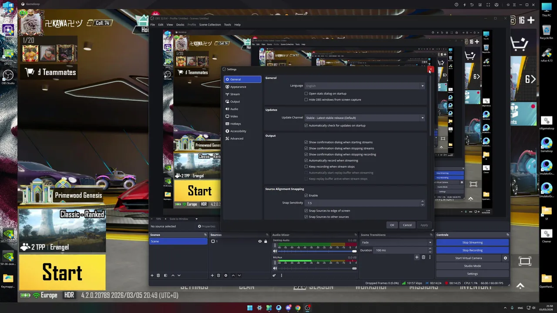Image resolution: width=557 pixels, height=313 pixels.
Task: Open the Stream settings tab
Action: 242,94
